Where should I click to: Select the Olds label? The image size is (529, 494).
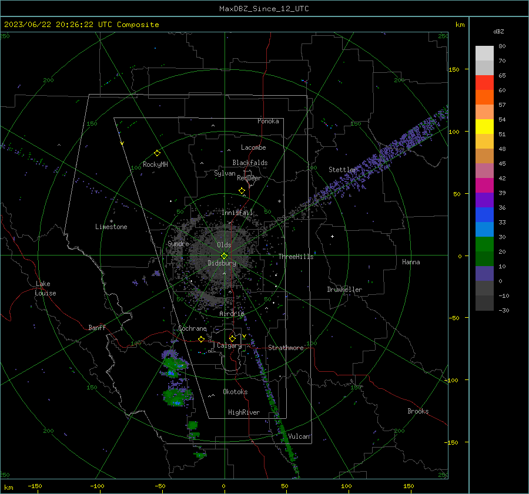(224, 245)
